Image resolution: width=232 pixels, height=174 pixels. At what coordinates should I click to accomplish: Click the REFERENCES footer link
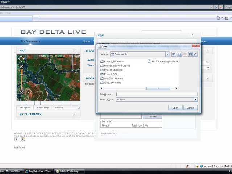36,133
